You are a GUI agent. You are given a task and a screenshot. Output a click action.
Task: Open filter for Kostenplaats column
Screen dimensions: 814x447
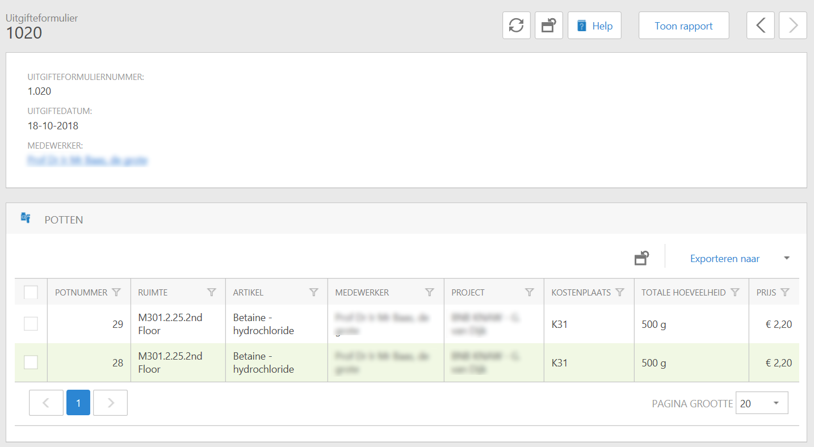(620, 292)
